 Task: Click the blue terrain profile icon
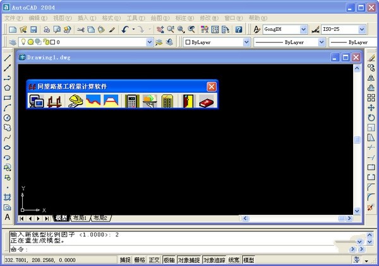pos(93,101)
